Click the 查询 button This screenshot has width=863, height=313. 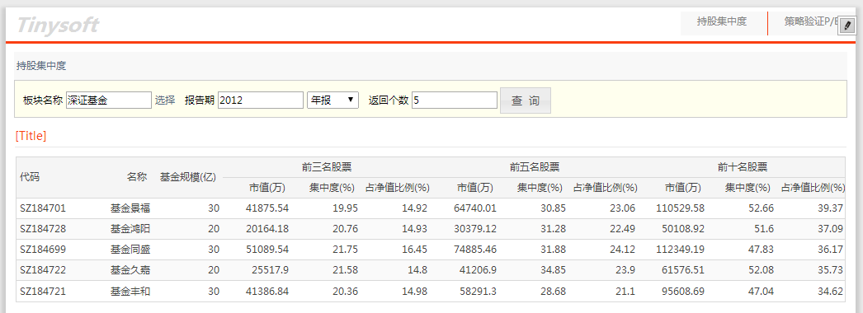click(525, 100)
